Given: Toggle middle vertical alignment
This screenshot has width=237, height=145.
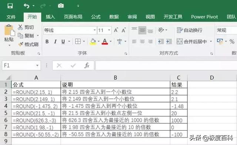Looking at the screenshot, I should pos(142,30).
